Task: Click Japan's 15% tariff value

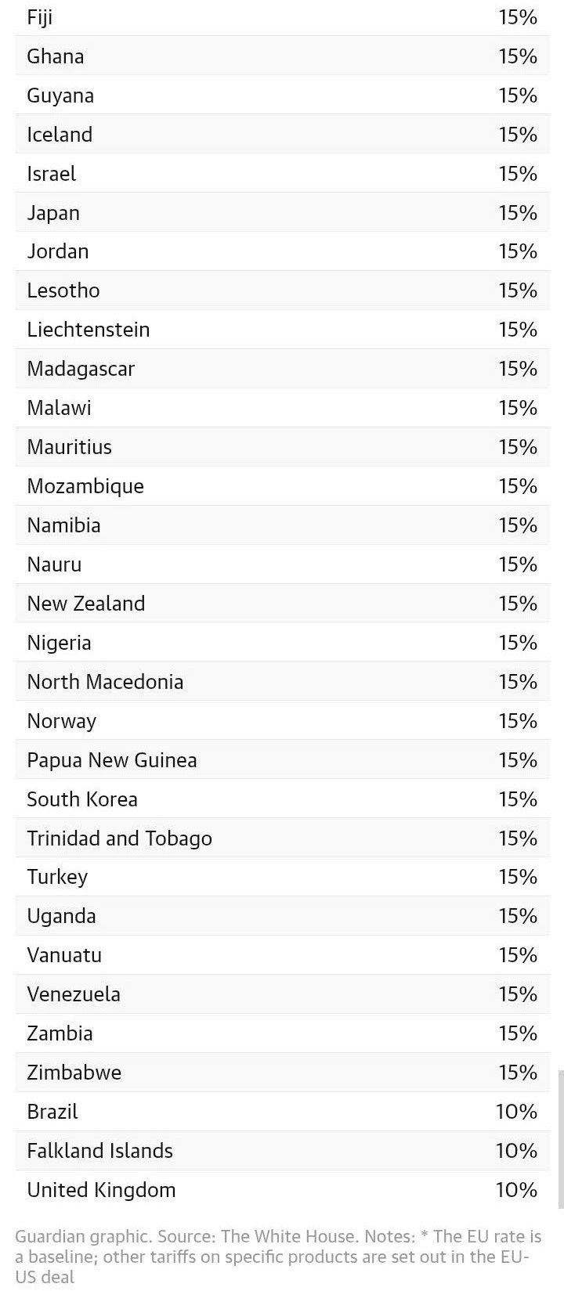Action: [518, 213]
